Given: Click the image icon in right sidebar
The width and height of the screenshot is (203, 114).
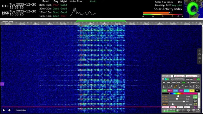Looking at the screenshot, I should [200, 54].
